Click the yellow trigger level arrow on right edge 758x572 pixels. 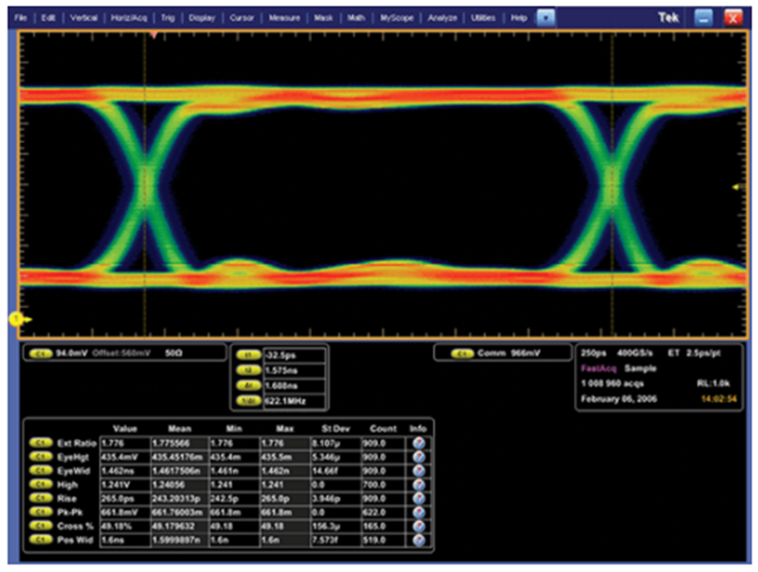tap(737, 187)
